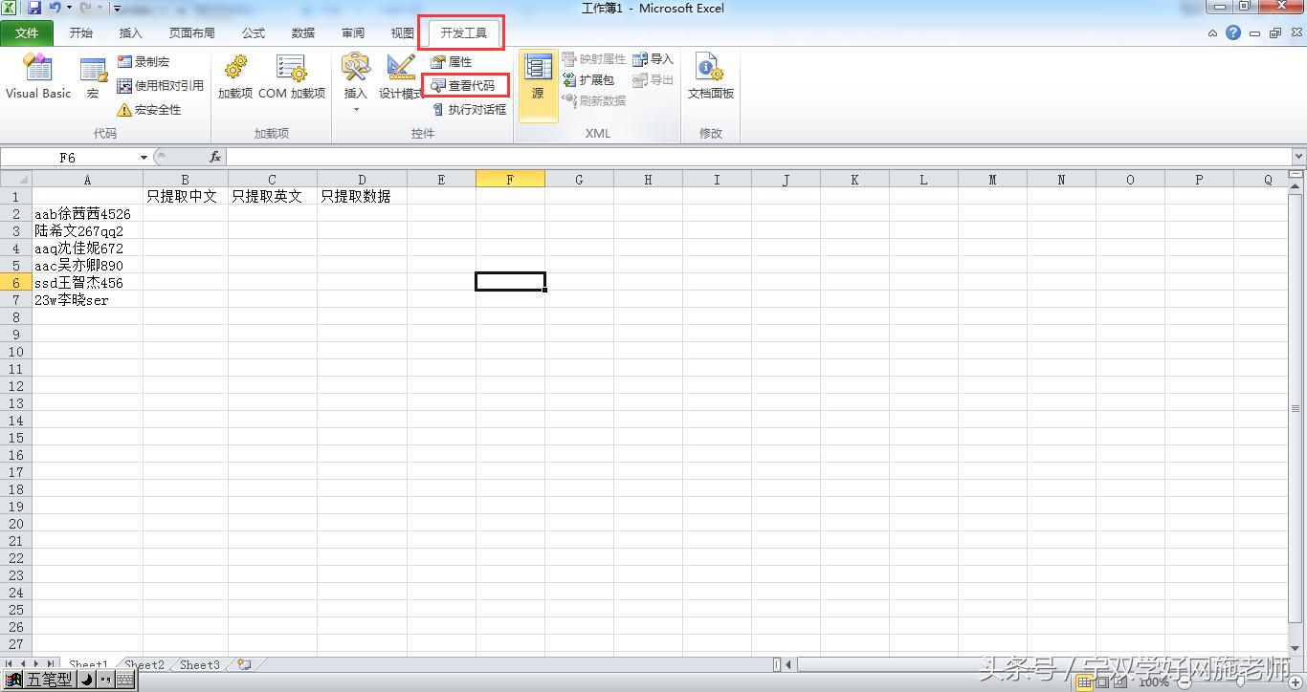Open XML 扩展包 expansion packs
The width and height of the screenshot is (1307, 692).
click(x=588, y=80)
